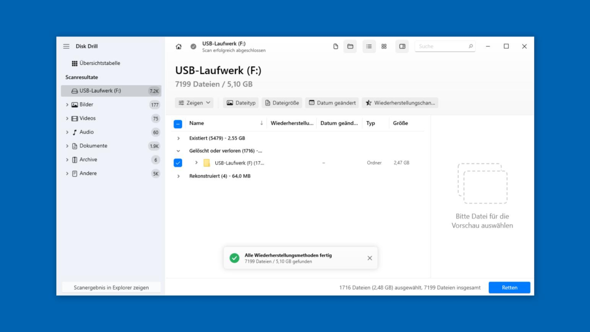Click the 75 count badge for Videos
Viewport: 590px width, 332px height.
tap(155, 119)
